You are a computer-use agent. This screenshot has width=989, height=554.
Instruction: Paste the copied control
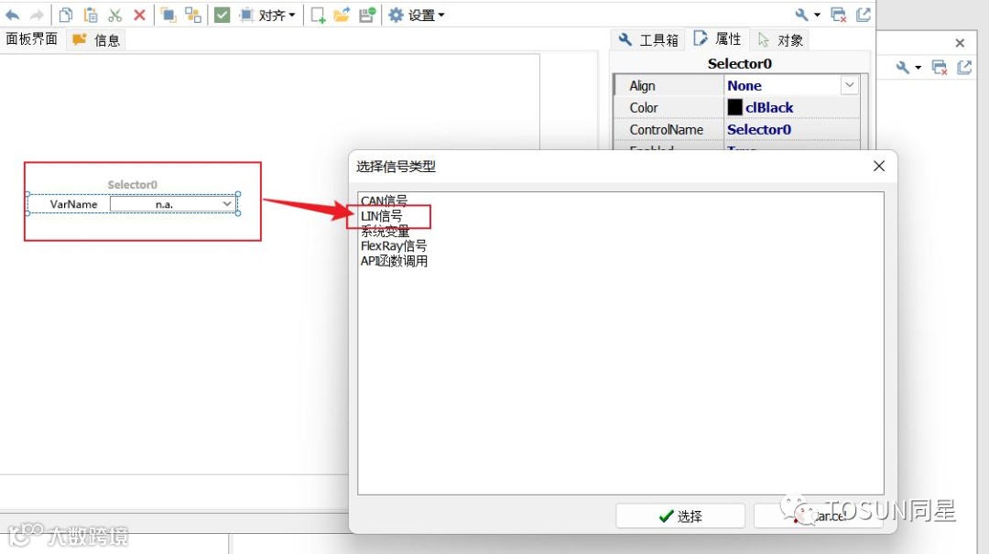tap(90, 16)
